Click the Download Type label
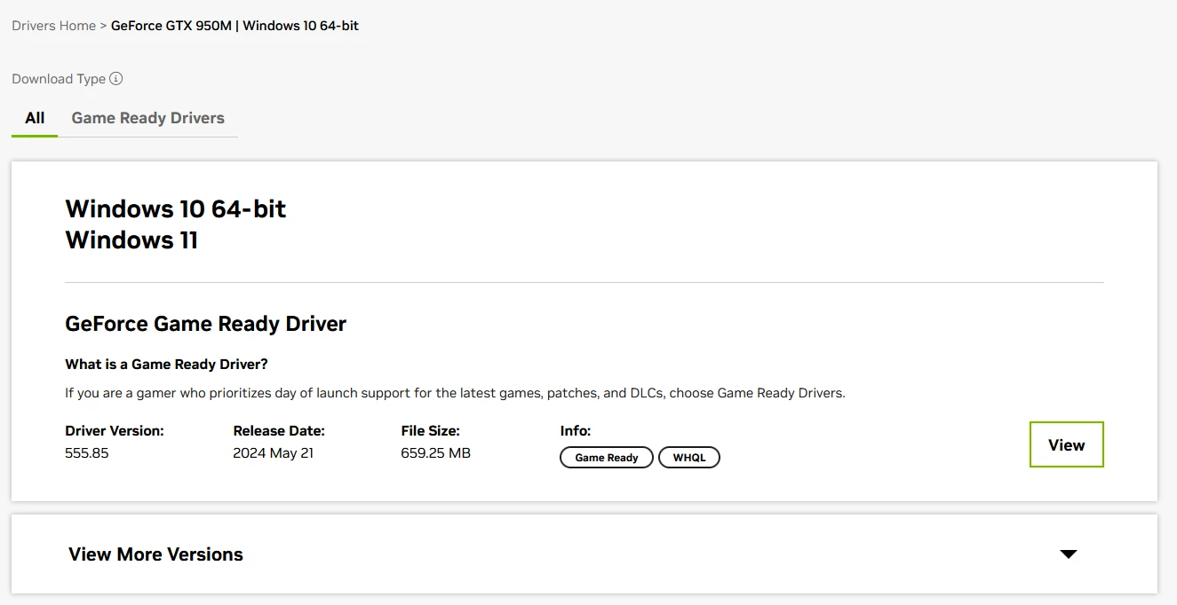Screen dimensions: 1177x605 [59, 79]
